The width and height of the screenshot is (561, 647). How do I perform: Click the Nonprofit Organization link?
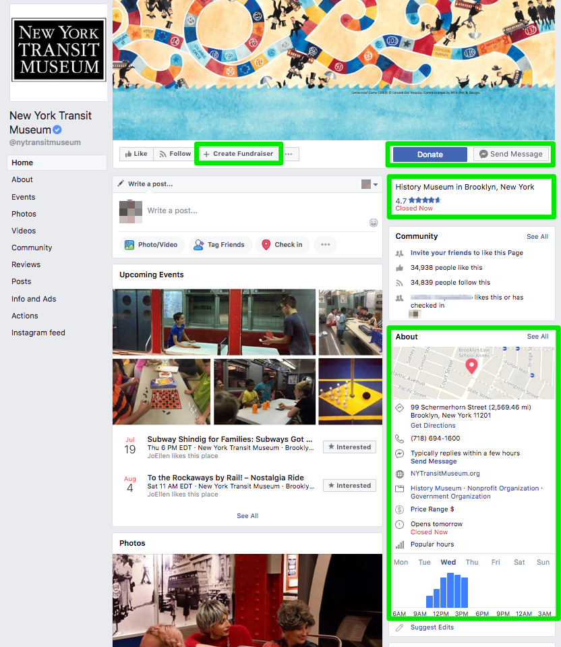503,488
